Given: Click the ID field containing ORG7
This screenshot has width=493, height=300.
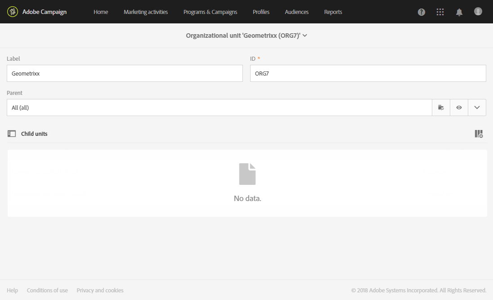Looking at the screenshot, I should [x=368, y=73].
